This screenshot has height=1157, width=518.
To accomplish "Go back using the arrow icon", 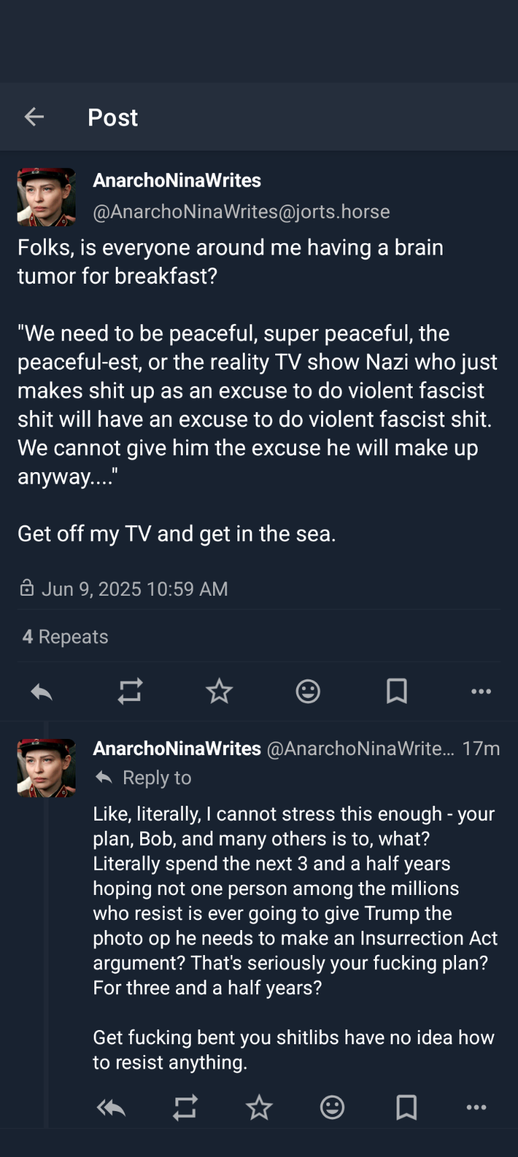I will click(x=34, y=117).
